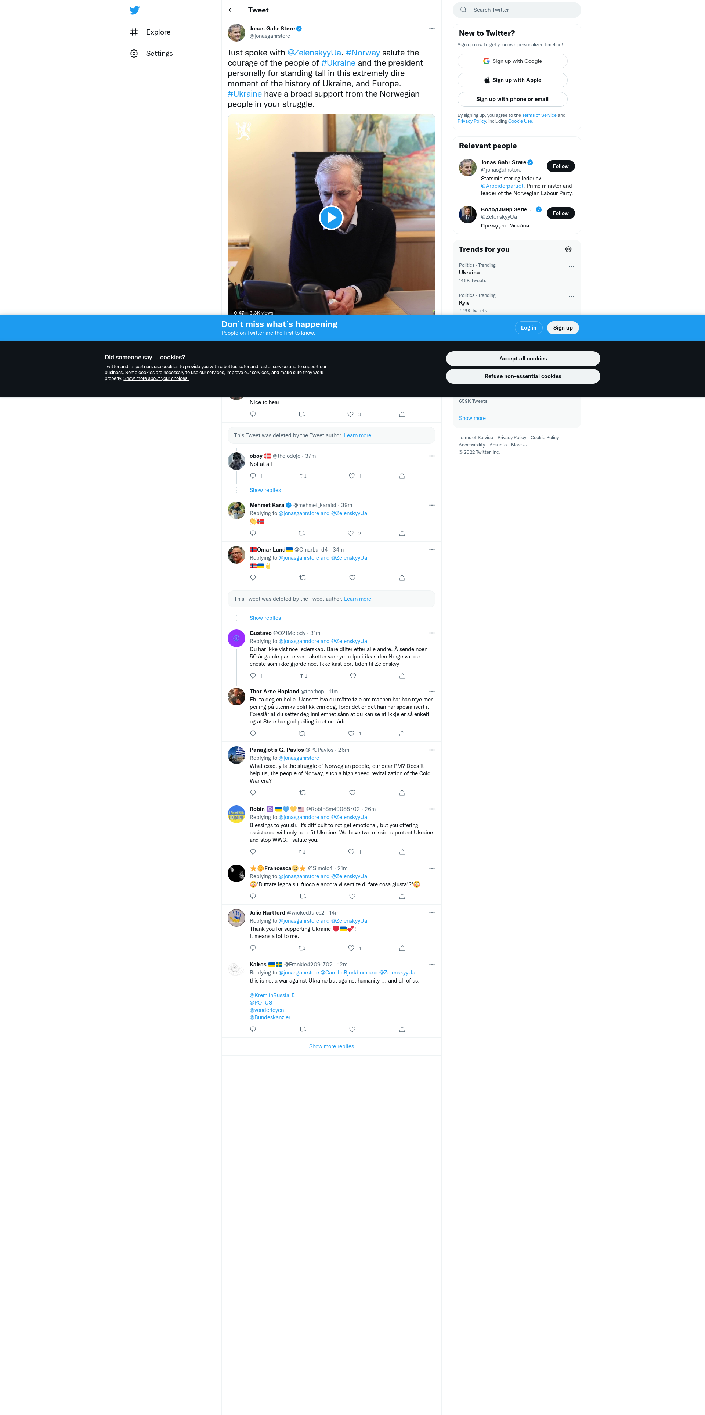The width and height of the screenshot is (705, 1415).
Task: Show replies under oboy's tweet
Action: point(265,490)
